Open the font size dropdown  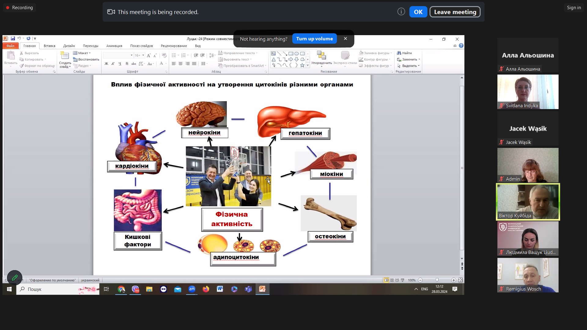point(143,55)
